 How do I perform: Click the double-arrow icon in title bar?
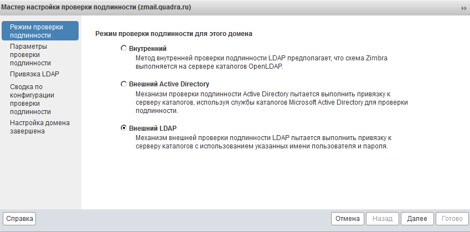coord(464,8)
